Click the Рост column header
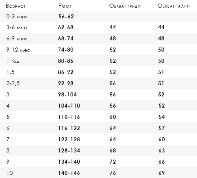Viewport: 197px width, 178px height. pos(65,6)
